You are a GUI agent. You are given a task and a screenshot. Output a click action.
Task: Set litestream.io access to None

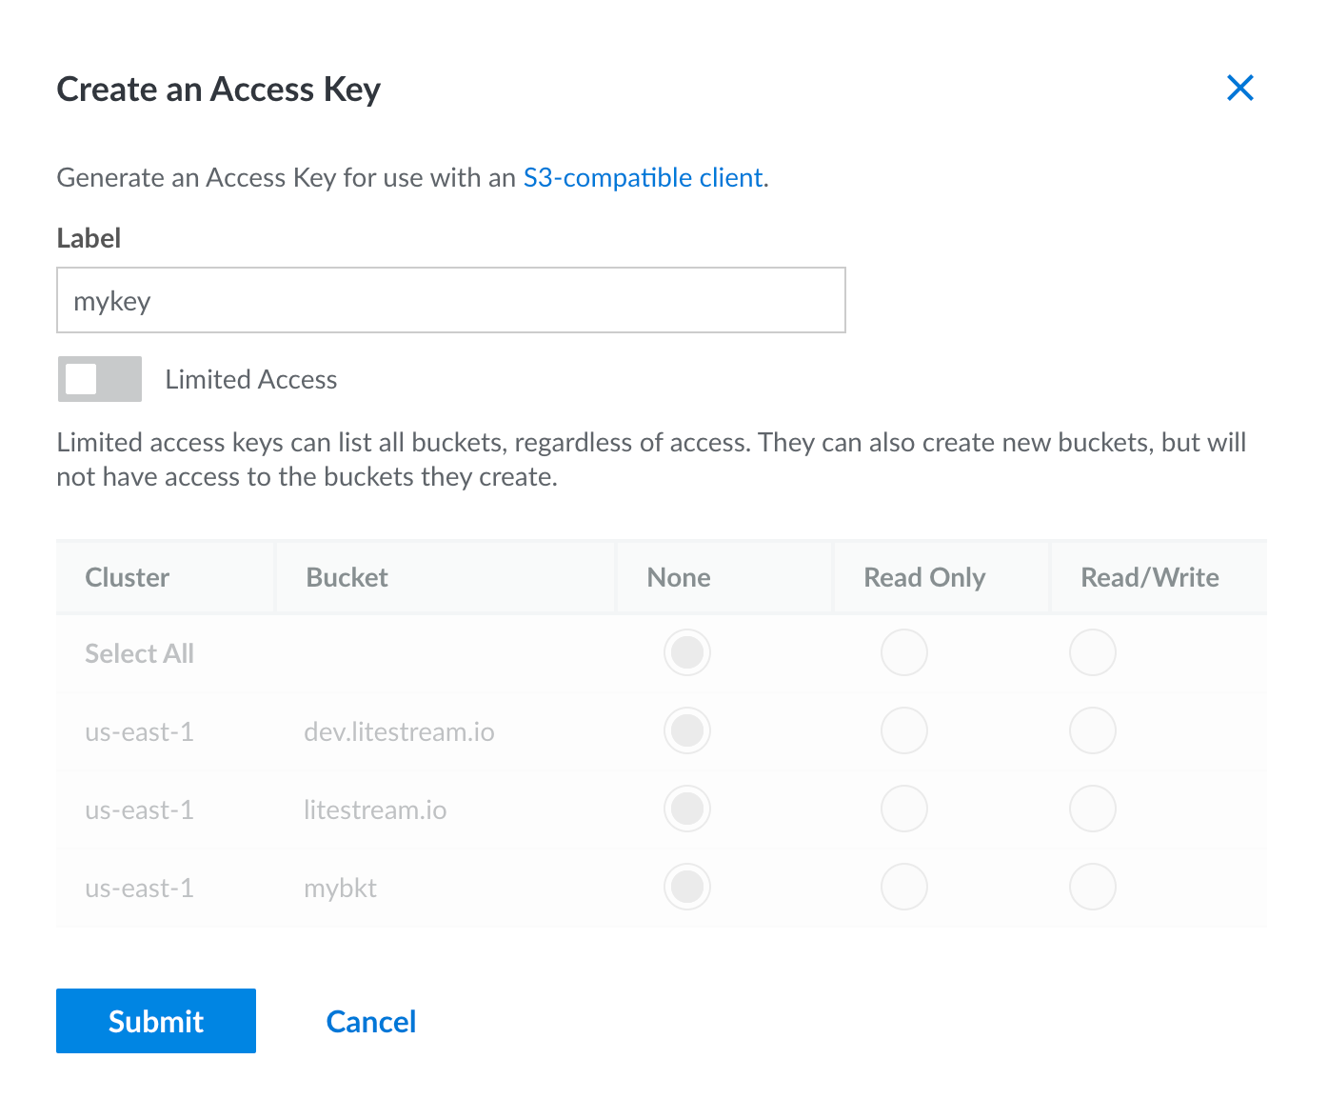tap(686, 809)
